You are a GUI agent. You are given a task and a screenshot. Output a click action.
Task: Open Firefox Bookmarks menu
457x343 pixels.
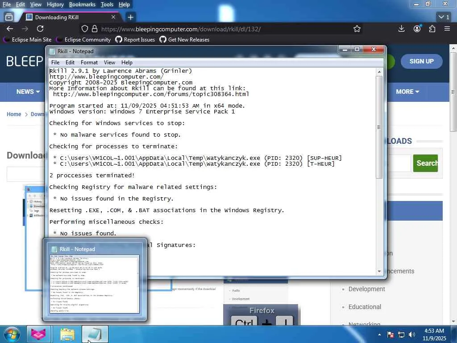pyautogui.click(x=82, y=4)
